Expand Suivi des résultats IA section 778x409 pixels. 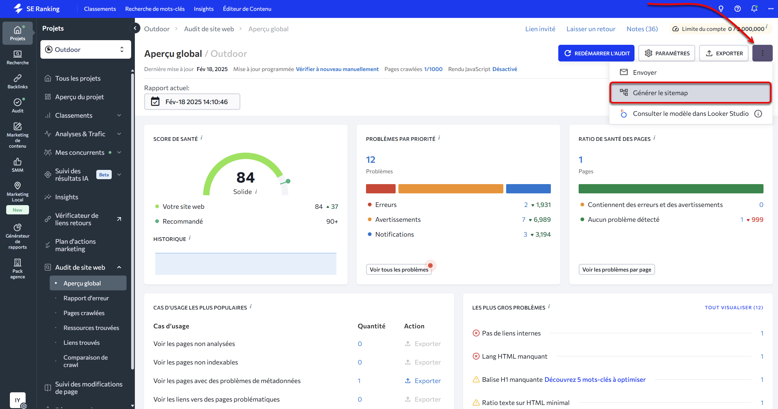pos(119,175)
